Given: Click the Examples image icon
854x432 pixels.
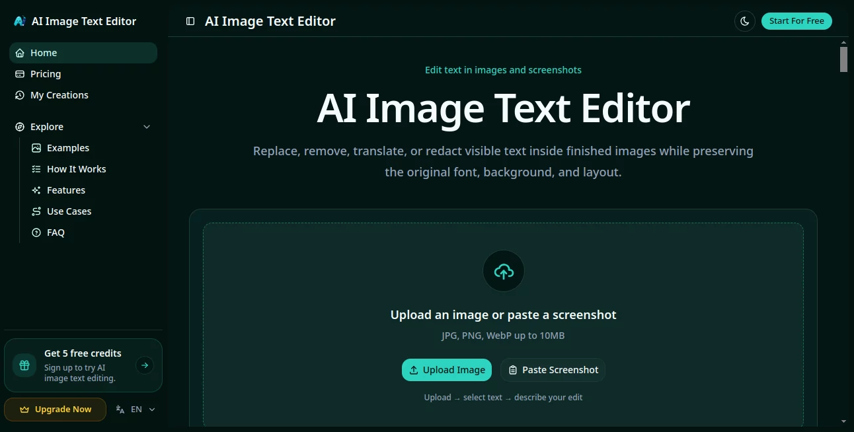Looking at the screenshot, I should (36, 148).
